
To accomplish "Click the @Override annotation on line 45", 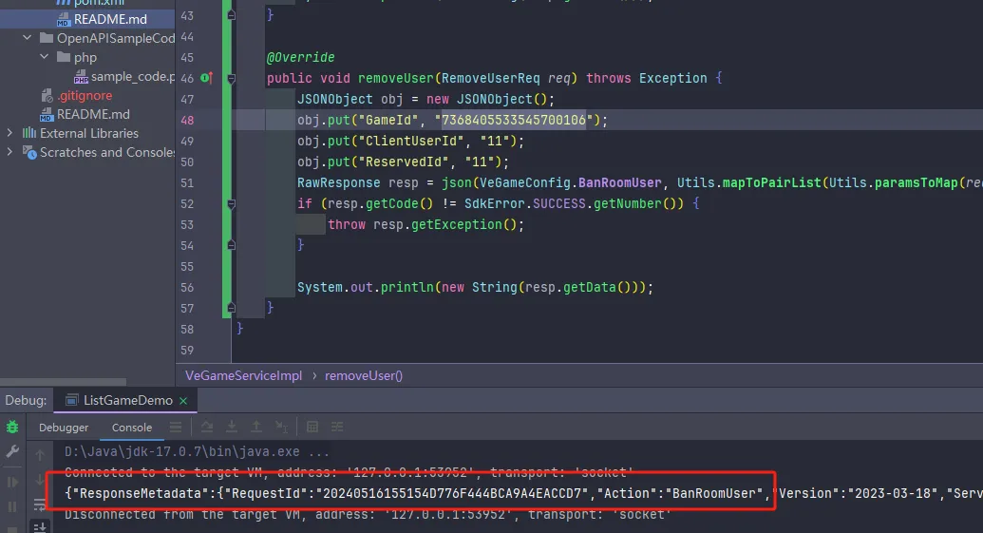I will tap(300, 57).
